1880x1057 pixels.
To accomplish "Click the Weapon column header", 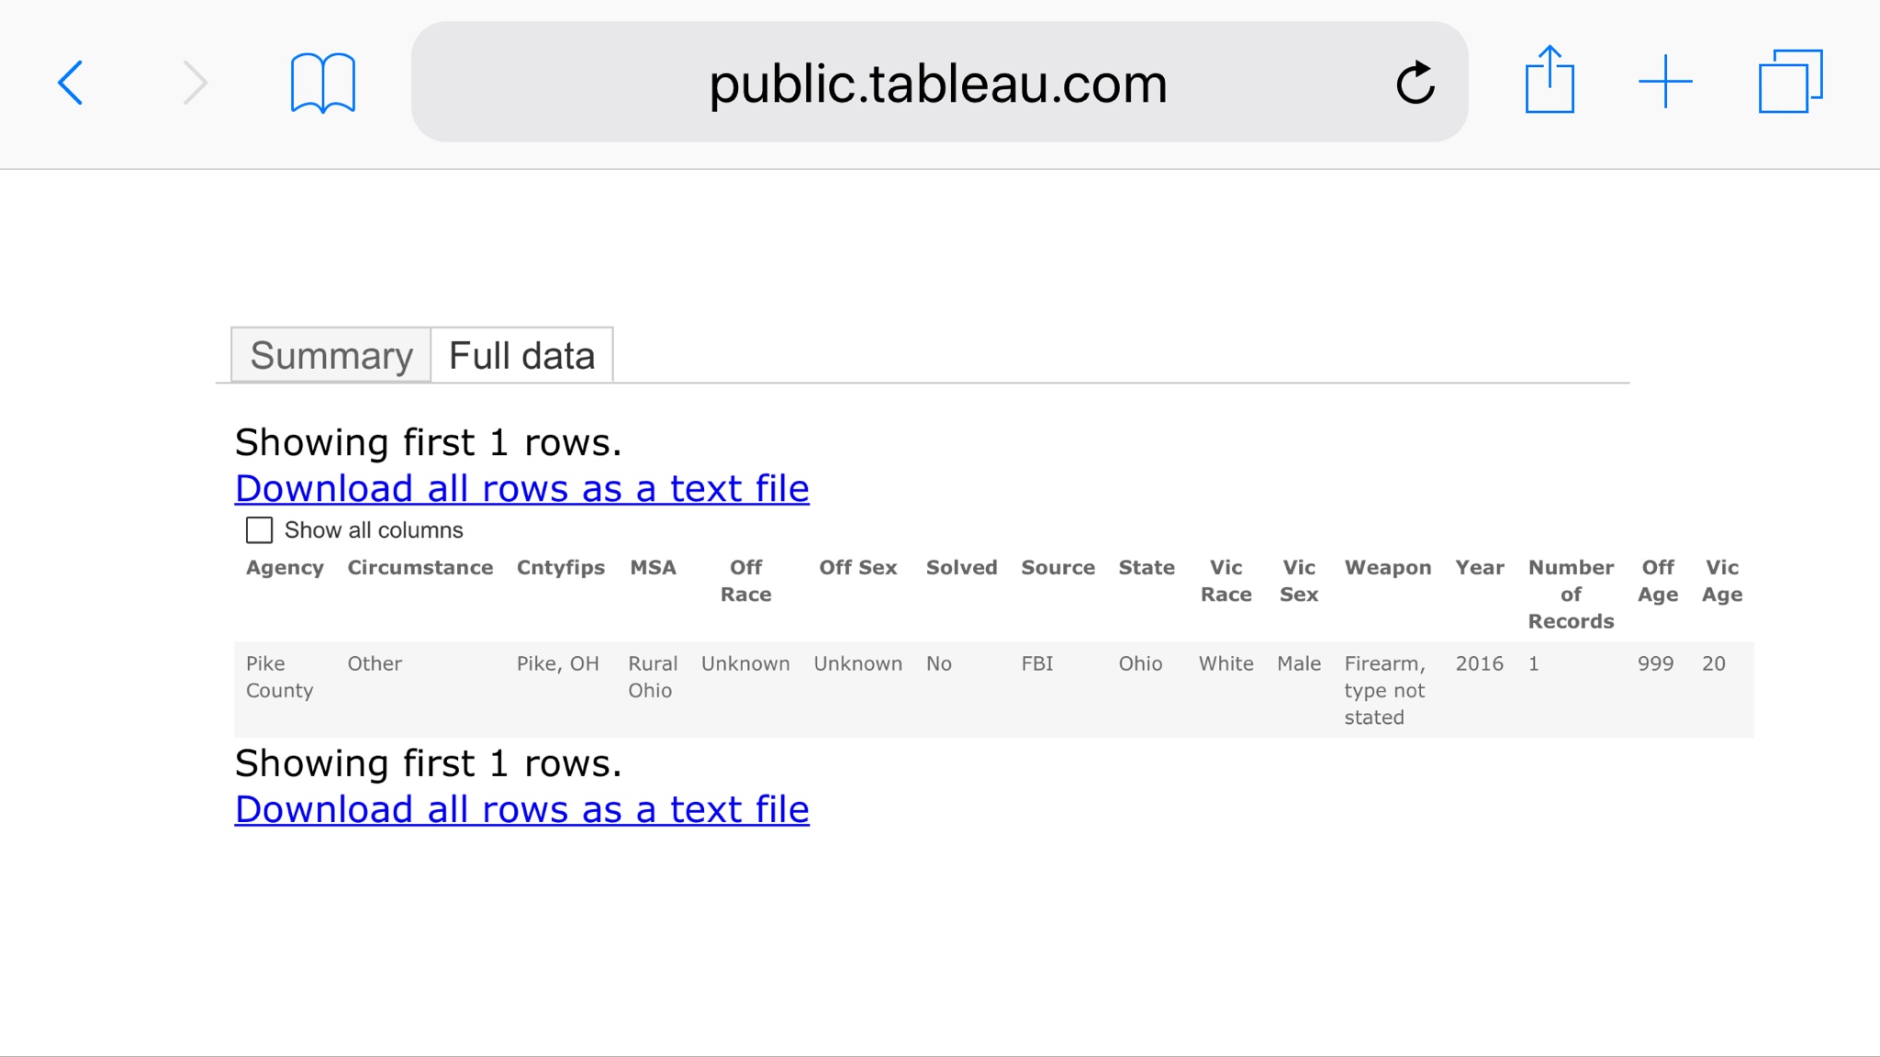I will tap(1387, 568).
